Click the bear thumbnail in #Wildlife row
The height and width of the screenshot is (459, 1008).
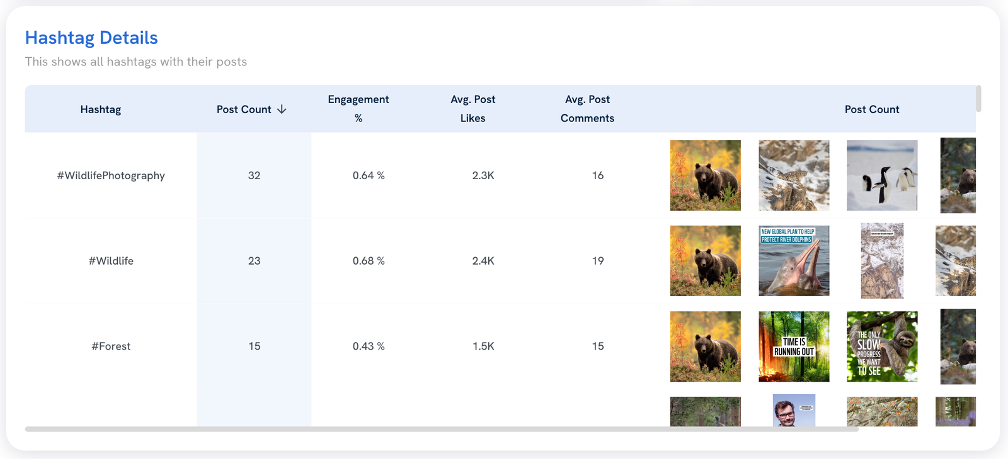tap(705, 261)
